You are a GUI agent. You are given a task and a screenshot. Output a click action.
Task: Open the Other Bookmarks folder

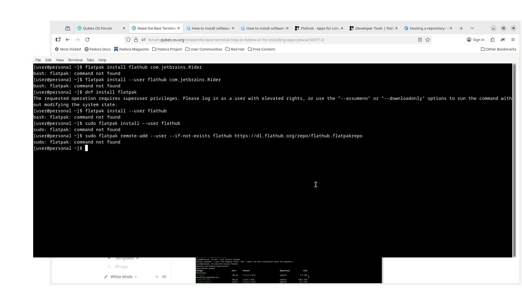click(x=498, y=49)
